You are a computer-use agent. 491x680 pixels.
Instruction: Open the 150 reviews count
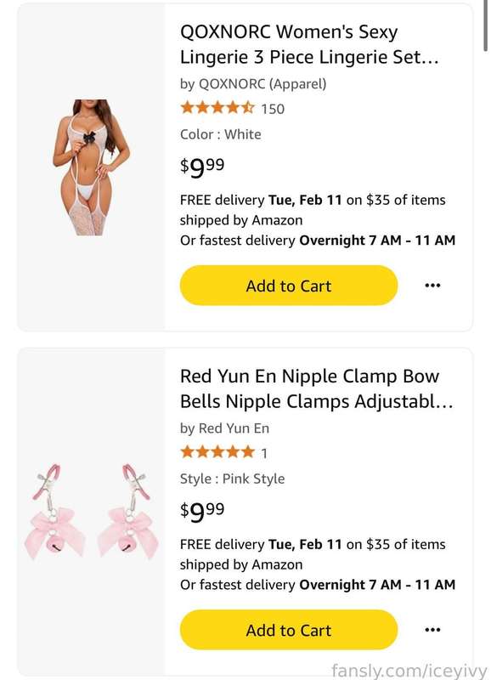[273, 109]
